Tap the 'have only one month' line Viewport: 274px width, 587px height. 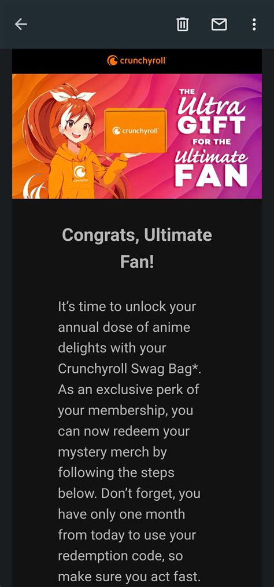pyautogui.click(x=121, y=514)
